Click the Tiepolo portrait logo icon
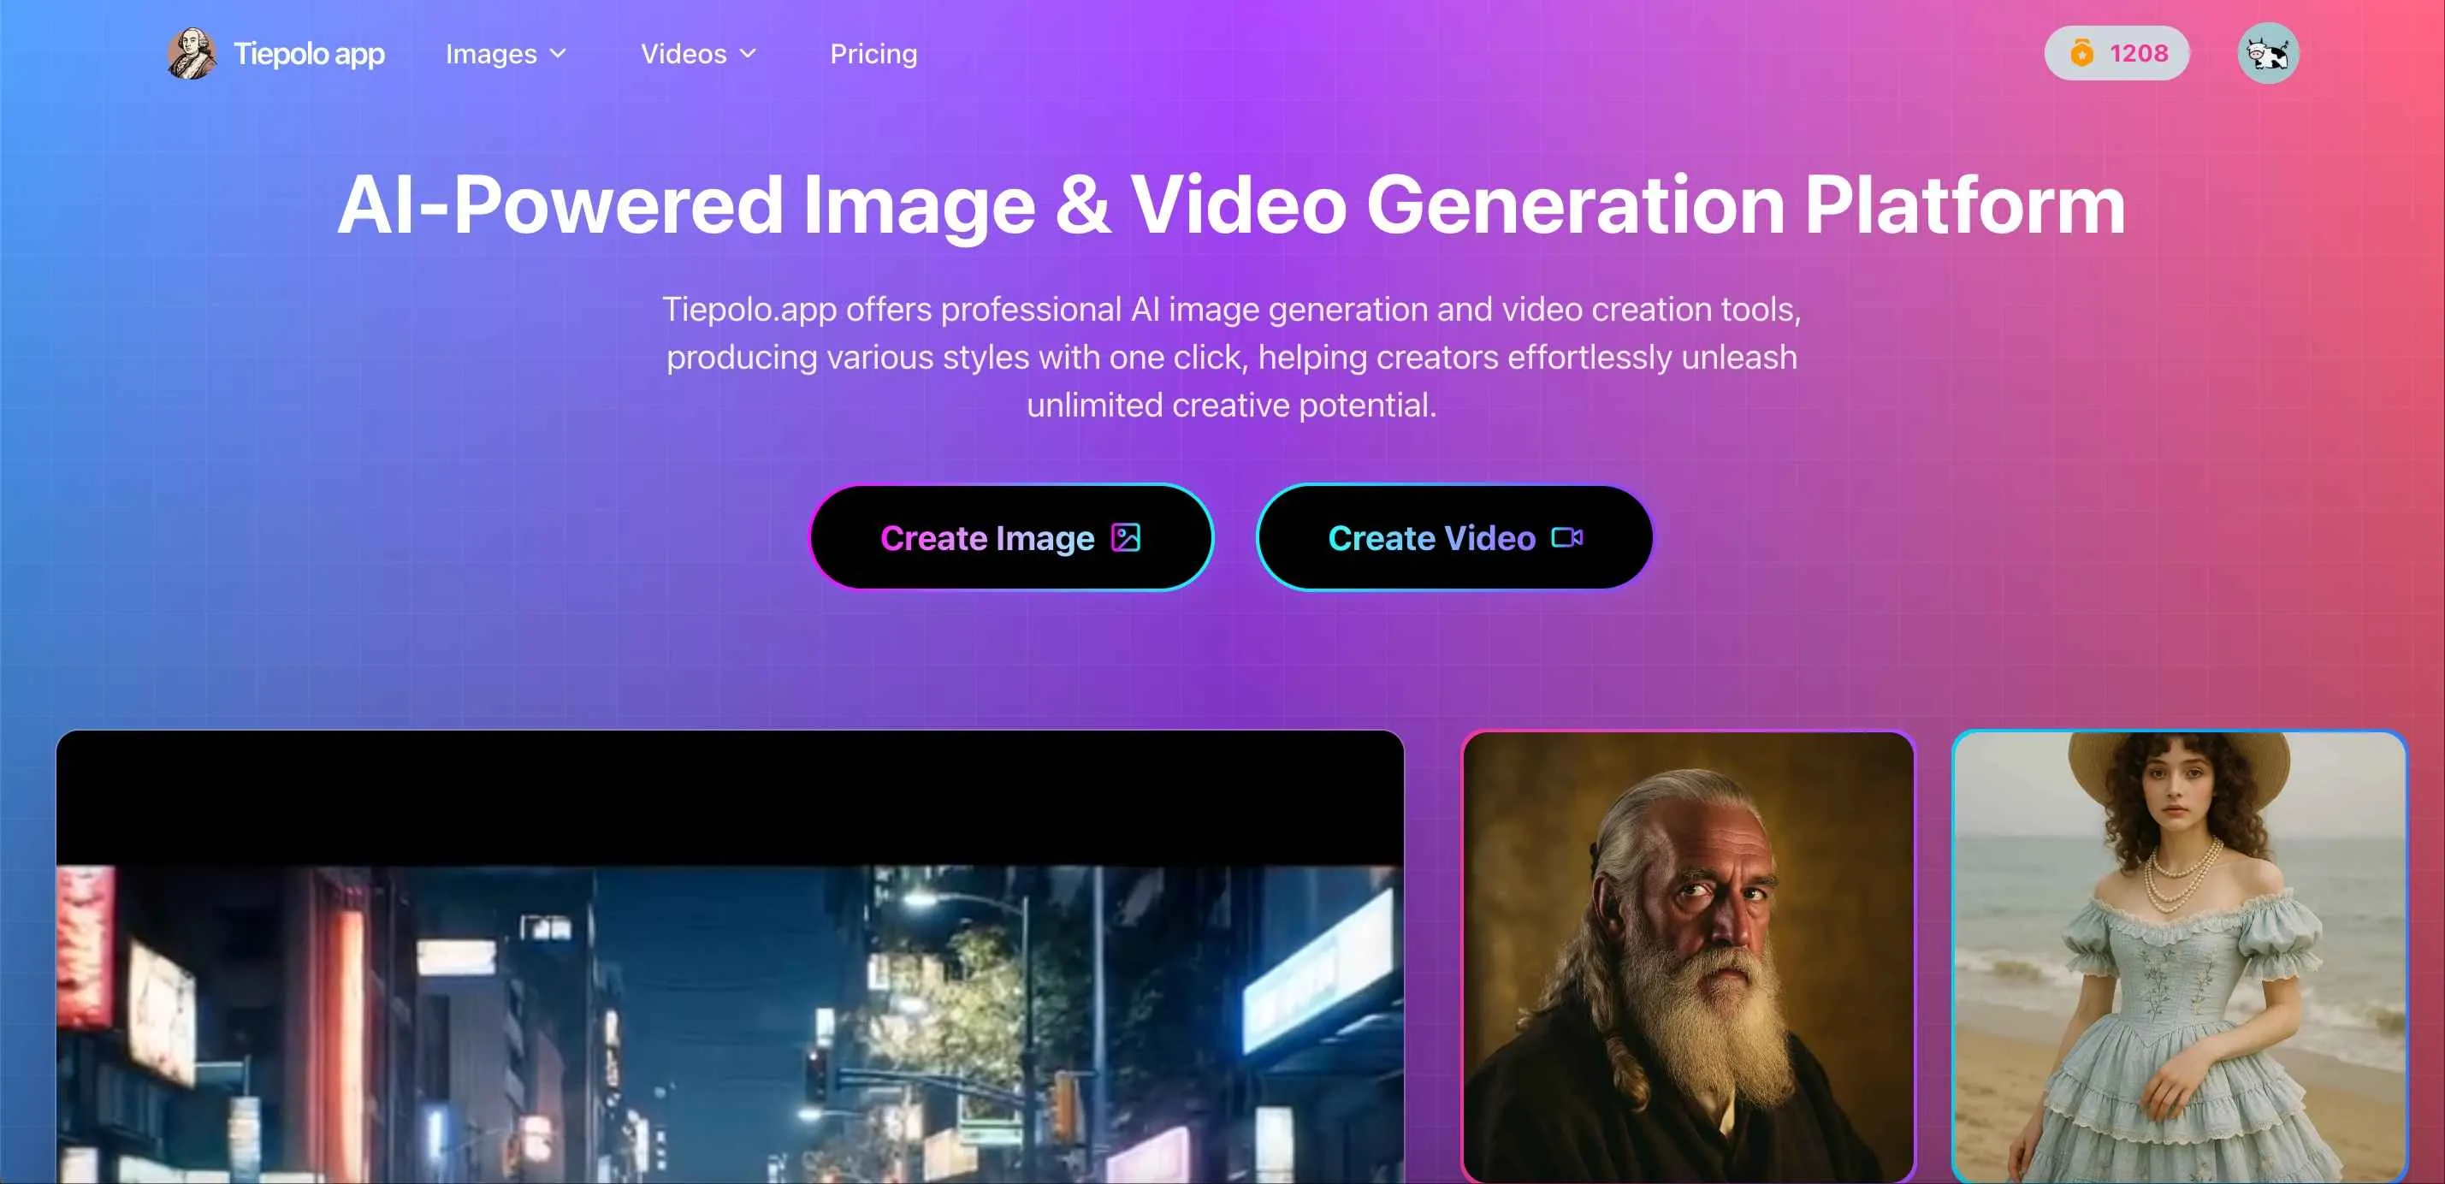Screen dimensions: 2445x1184 pyautogui.click(x=191, y=53)
